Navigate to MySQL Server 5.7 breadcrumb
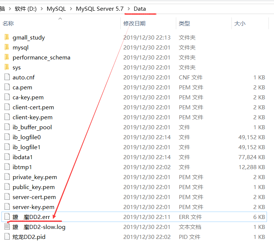 pos(100,9)
